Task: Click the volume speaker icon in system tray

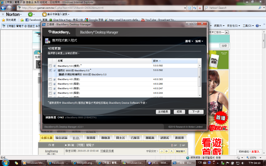Action: pyautogui.click(x=243, y=163)
